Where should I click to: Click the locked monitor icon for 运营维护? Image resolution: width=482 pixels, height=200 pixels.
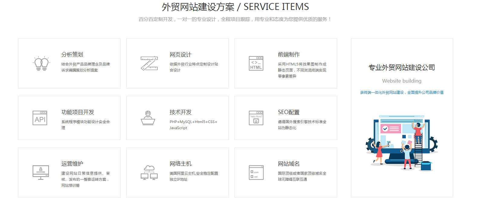(x=41, y=172)
